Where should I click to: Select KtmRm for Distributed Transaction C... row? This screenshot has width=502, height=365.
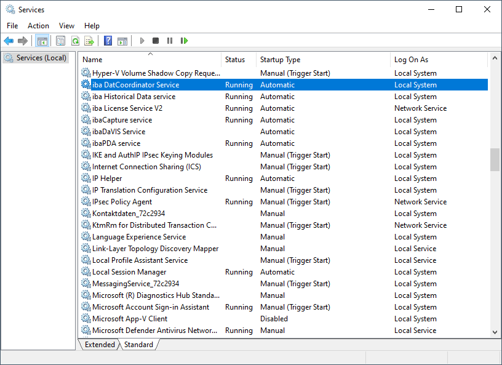point(284,225)
